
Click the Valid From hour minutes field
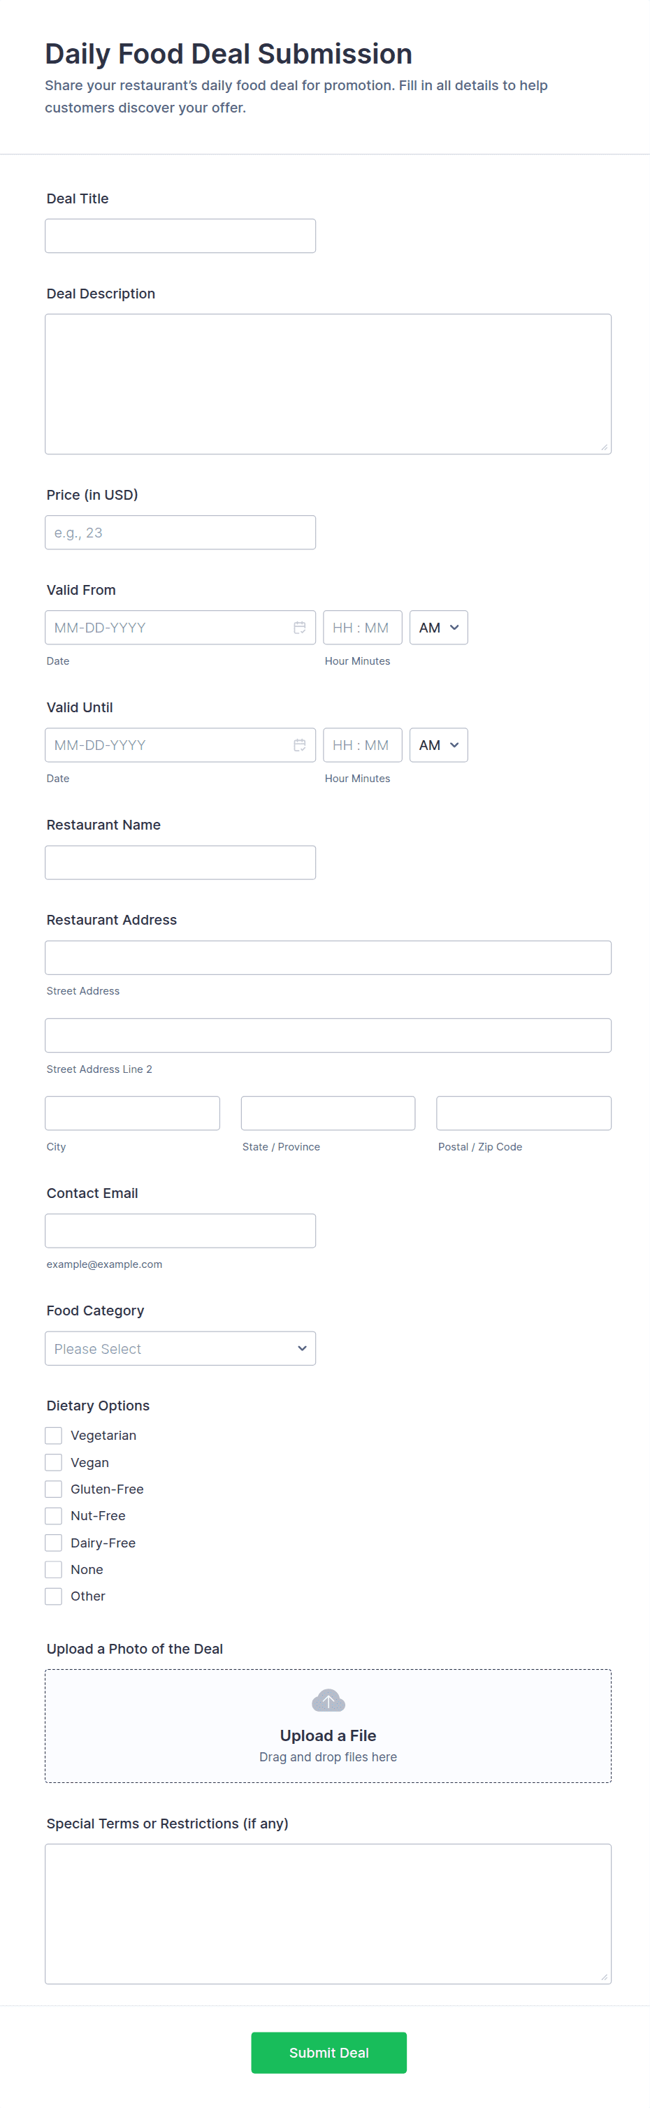[x=362, y=628]
